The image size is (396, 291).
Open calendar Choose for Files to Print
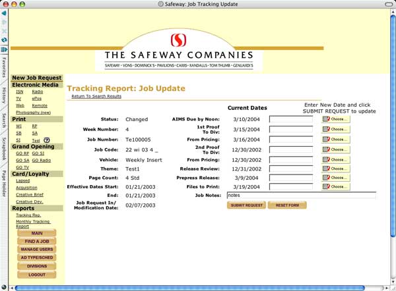(x=336, y=187)
